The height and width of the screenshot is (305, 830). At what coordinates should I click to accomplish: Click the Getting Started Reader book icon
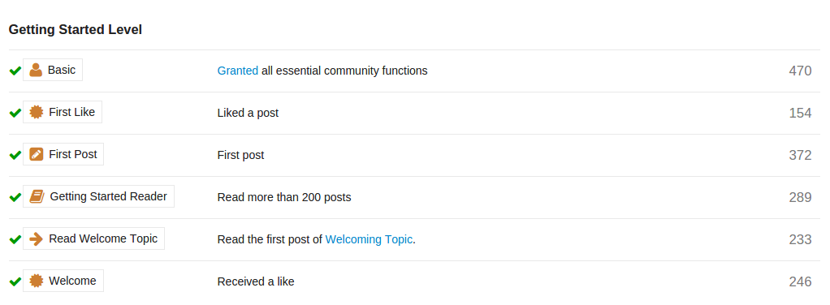coord(37,196)
